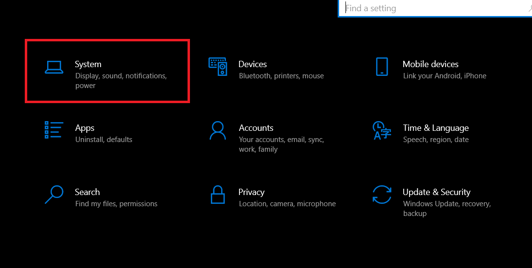Click the System laptop icon

54,68
